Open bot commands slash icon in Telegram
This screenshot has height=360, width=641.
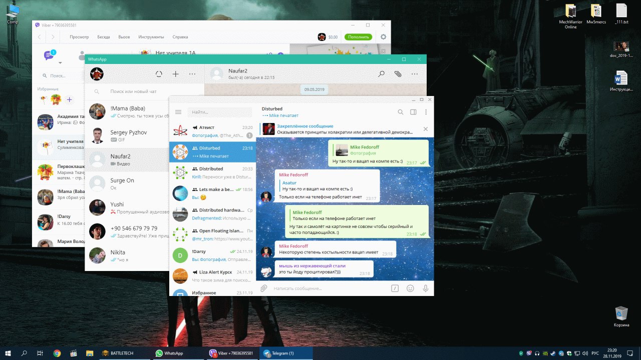(x=395, y=288)
